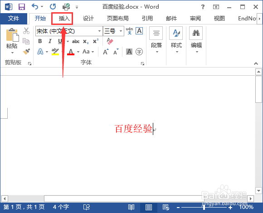The image size is (263, 213).
Task: Apply character border icon
Action: (139, 31)
